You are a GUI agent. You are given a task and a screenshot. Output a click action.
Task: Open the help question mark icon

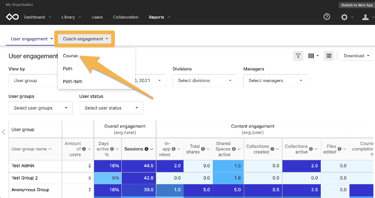pyautogui.click(x=327, y=16)
